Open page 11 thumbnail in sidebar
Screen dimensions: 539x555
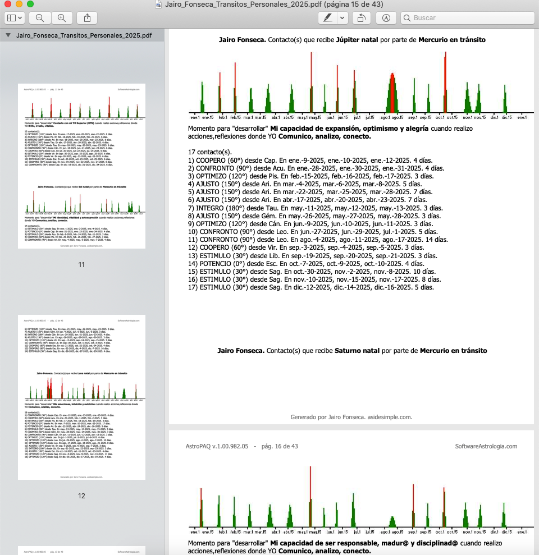[x=81, y=166]
